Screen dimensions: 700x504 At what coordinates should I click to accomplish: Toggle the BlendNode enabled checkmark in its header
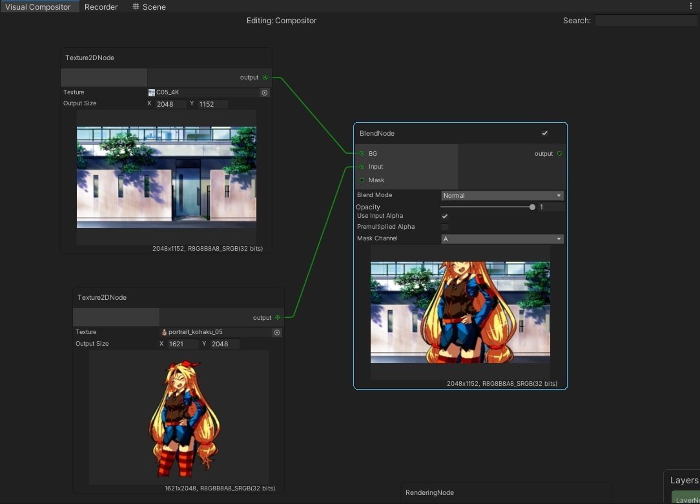[544, 133]
